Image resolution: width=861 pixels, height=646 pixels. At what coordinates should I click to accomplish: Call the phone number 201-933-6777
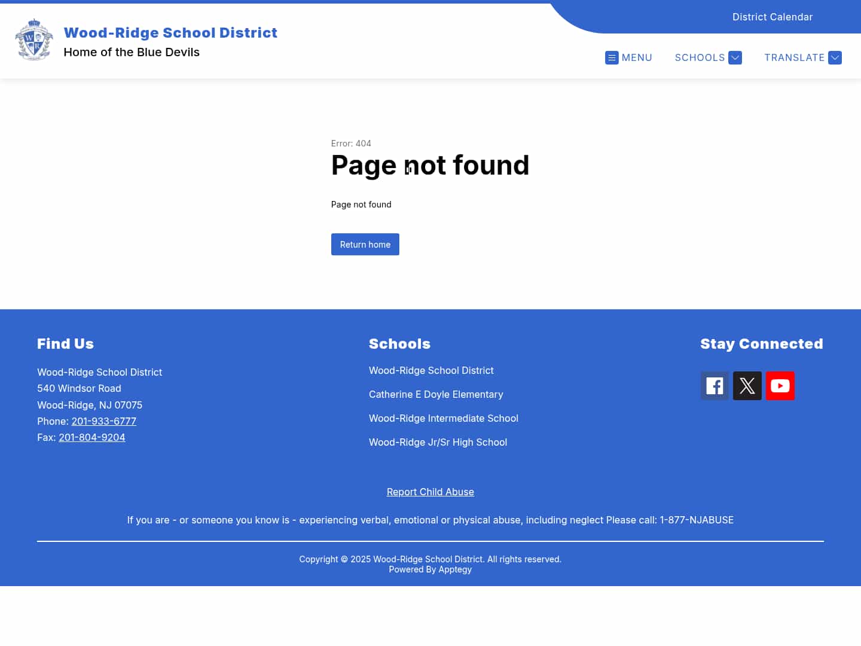point(104,421)
